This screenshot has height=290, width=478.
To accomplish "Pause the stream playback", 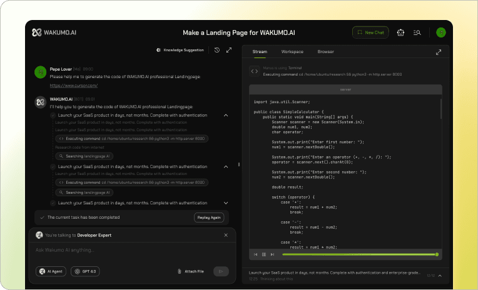I will click(264, 254).
